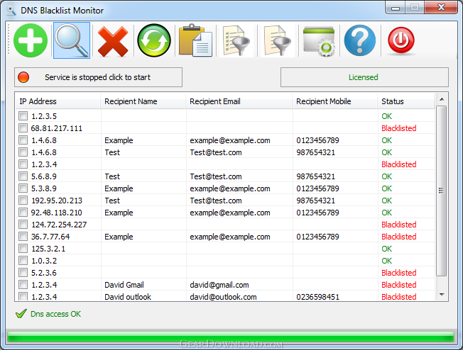Select the checkbox for 36.7.77.64
The width and height of the screenshot is (463, 350).
[23, 237]
